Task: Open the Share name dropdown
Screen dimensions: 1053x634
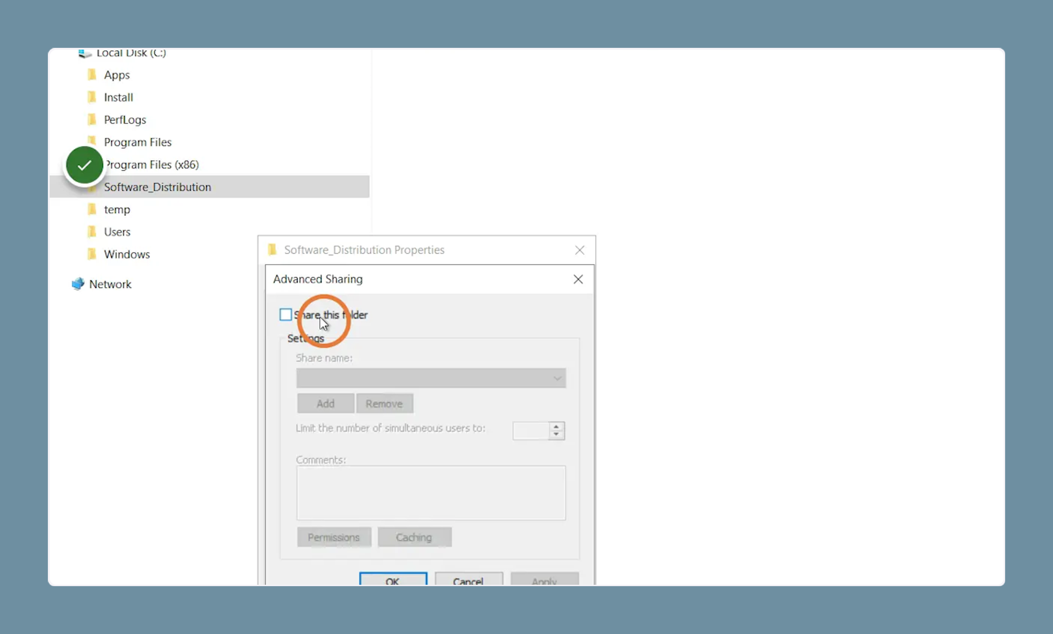Action: tap(431, 378)
